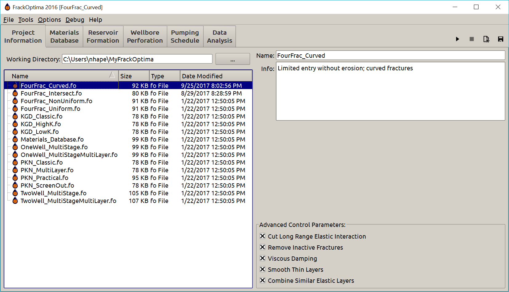Disable the Viscous Damping checkbox

(x=262, y=258)
